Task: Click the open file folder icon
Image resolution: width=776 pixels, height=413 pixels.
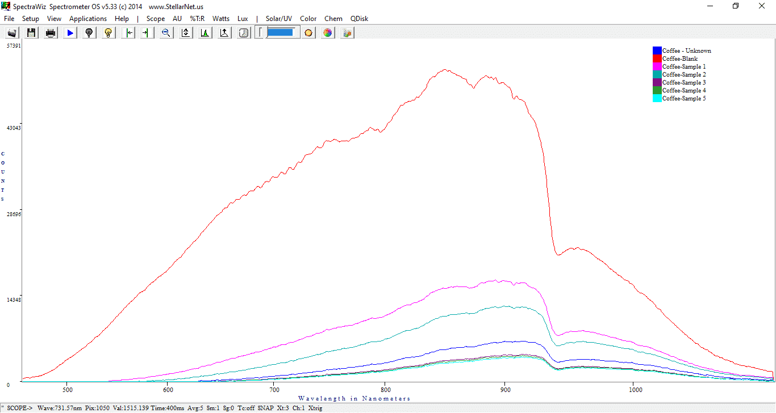Action: tap(12, 33)
